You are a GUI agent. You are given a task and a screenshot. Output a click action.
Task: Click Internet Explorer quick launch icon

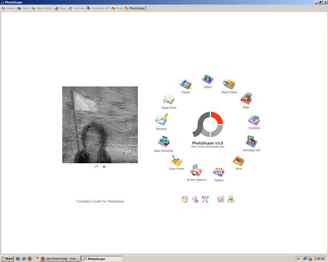24,259
